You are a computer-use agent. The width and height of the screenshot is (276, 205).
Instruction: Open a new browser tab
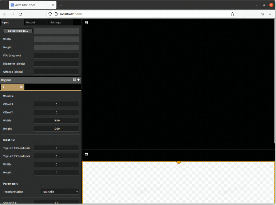click(x=61, y=5)
